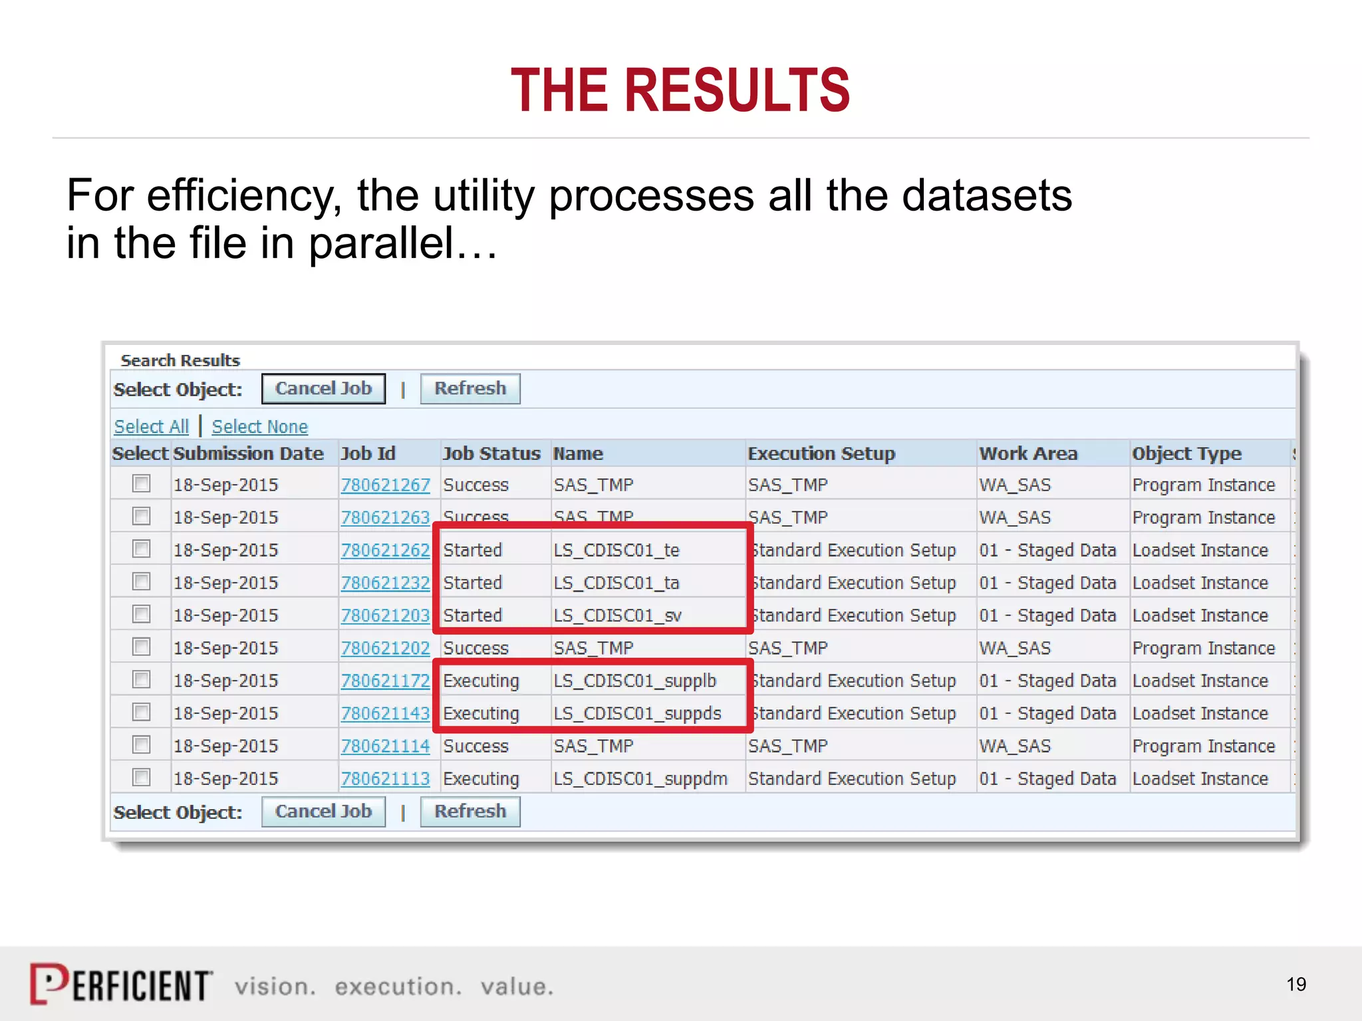
Task: Tick the checkbox for LS_CDISC01_suppdm row
Action: click(142, 777)
